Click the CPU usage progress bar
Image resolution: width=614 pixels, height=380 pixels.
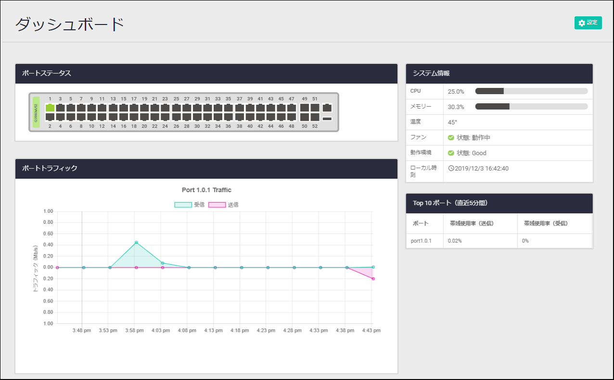[x=531, y=91]
